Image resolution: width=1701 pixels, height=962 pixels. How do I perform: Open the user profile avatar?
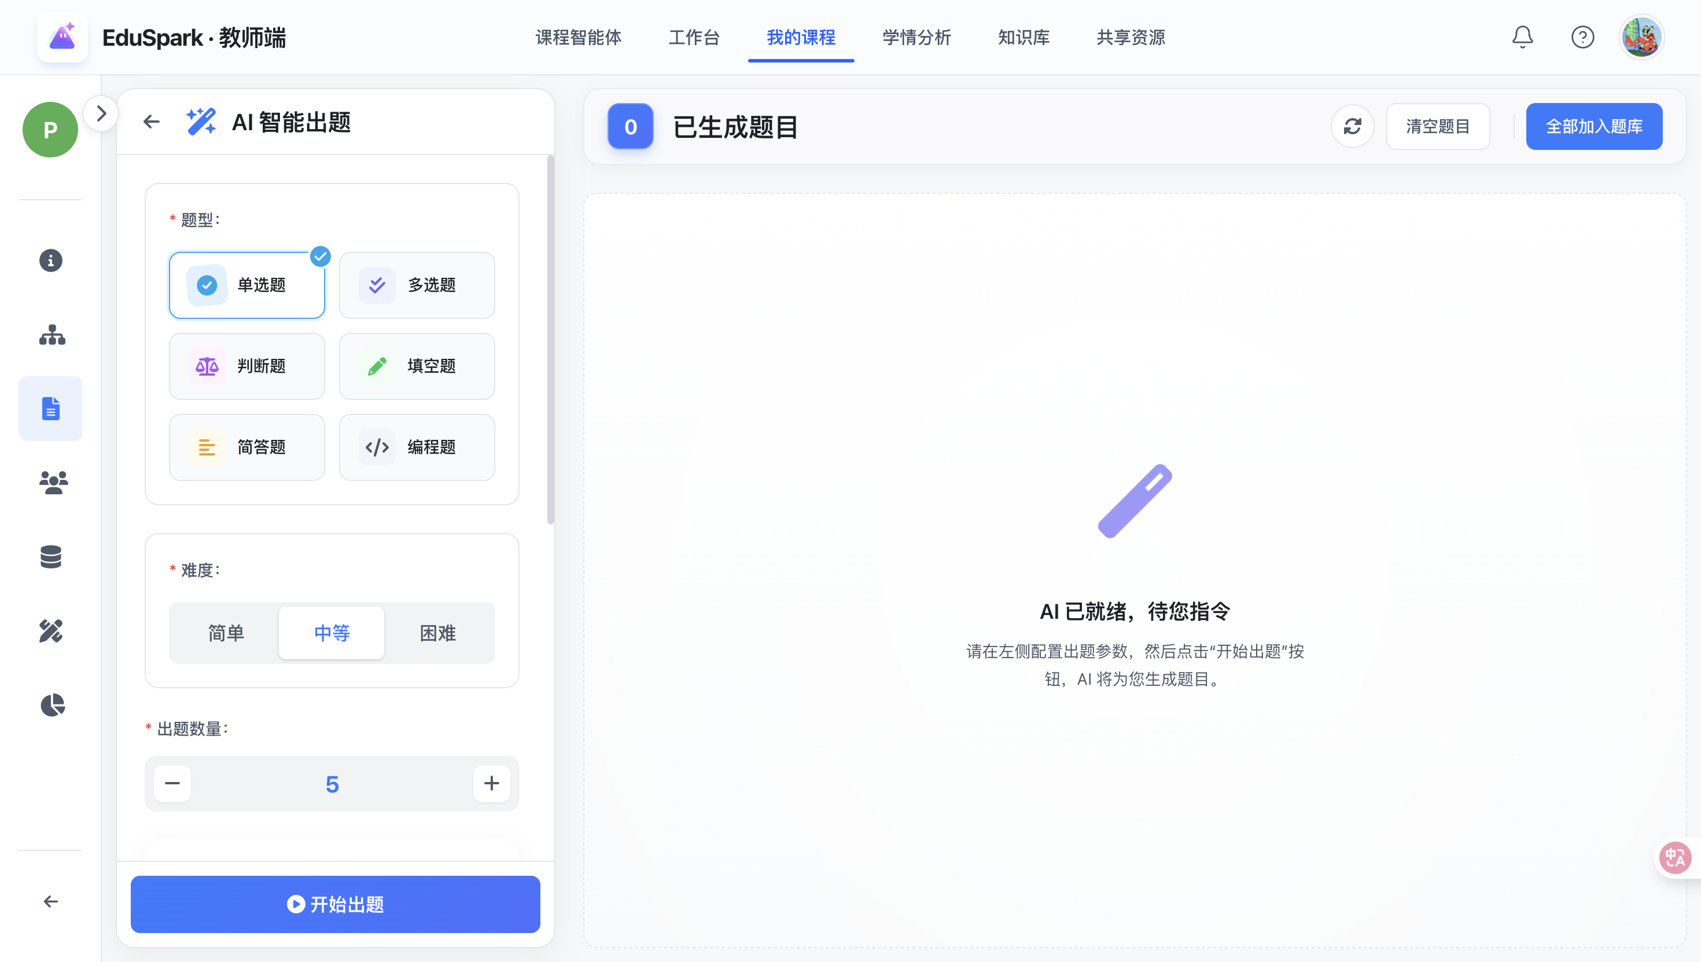(x=1641, y=37)
